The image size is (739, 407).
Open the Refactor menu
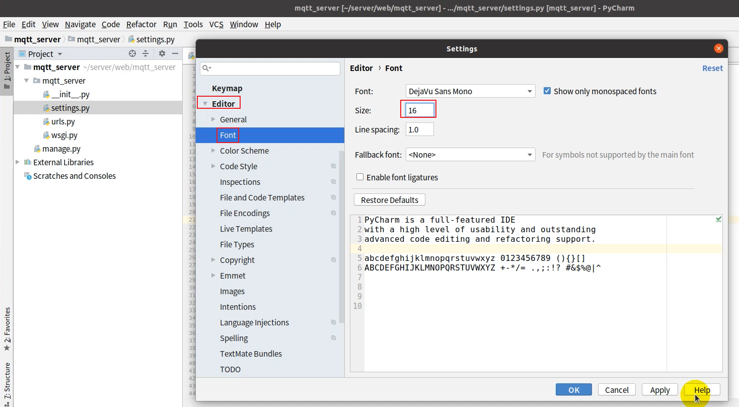[x=141, y=24]
